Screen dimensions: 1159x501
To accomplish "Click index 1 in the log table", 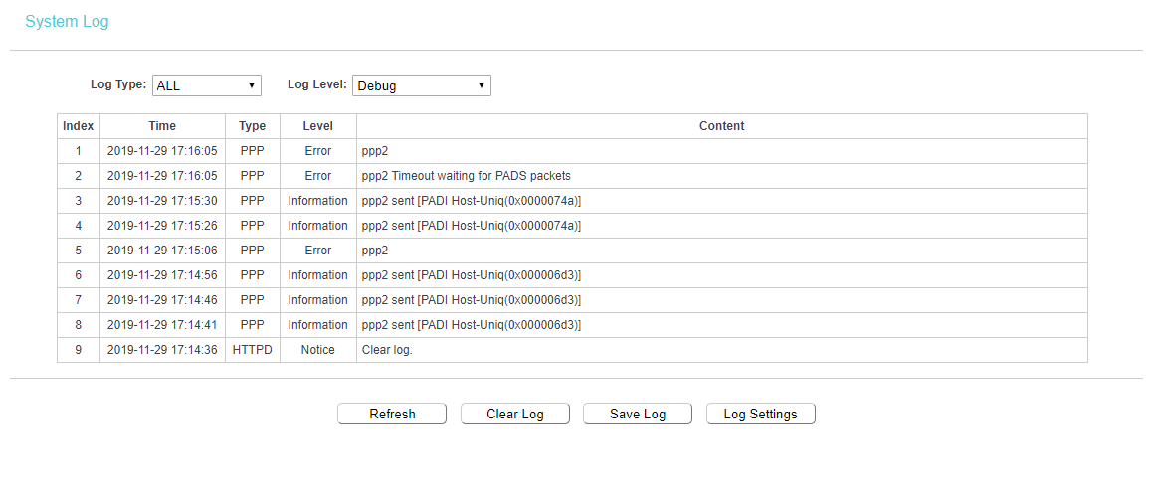I will (79, 151).
